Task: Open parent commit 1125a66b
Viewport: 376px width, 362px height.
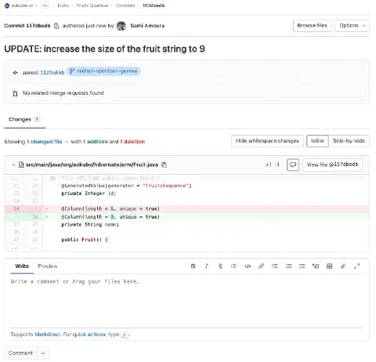Action: 52,73
